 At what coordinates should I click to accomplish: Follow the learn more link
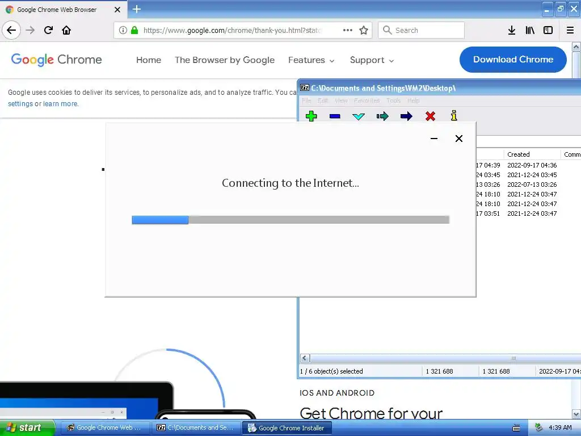(x=61, y=104)
